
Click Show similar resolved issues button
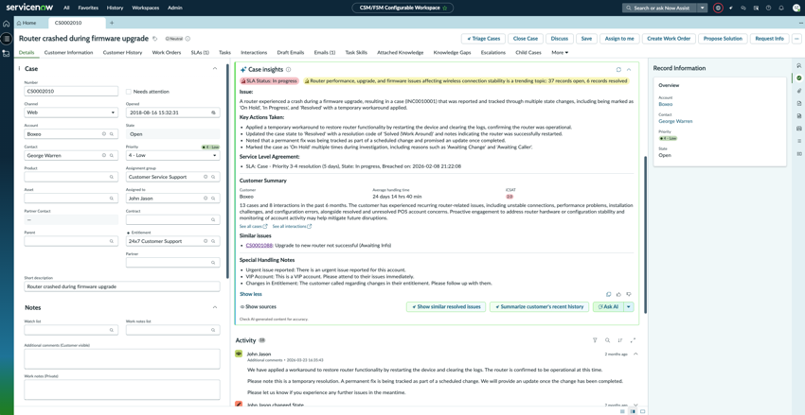(x=446, y=307)
